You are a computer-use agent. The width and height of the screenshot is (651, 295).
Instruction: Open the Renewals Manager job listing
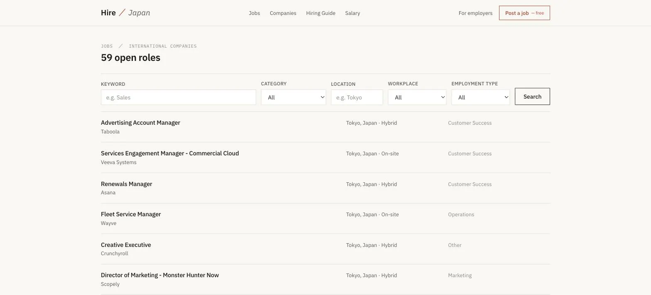tap(127, 184)
